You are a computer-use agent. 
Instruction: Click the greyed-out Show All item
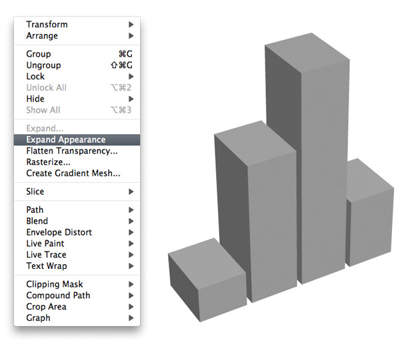pyautogui.click(x=77, y=110)
